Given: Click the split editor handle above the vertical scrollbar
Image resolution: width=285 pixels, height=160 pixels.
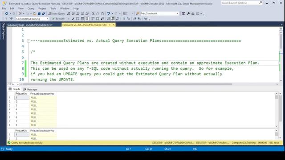Looking at the screenshot, I should click(x=281, y=29).
